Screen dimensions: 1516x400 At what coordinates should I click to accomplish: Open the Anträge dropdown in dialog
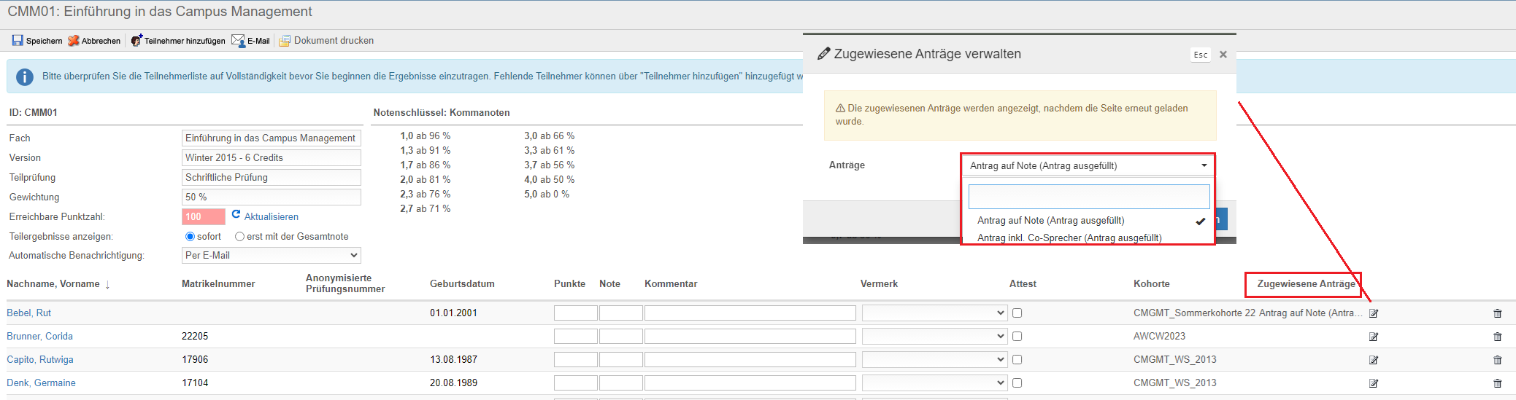tap(1088, 166)
